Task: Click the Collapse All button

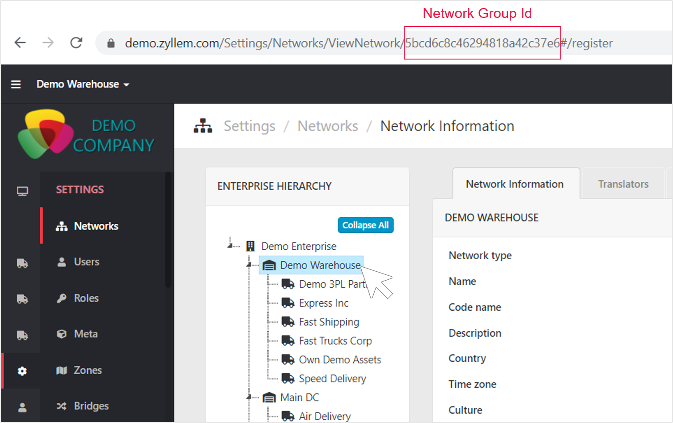Action: click(x=365, y=225)
